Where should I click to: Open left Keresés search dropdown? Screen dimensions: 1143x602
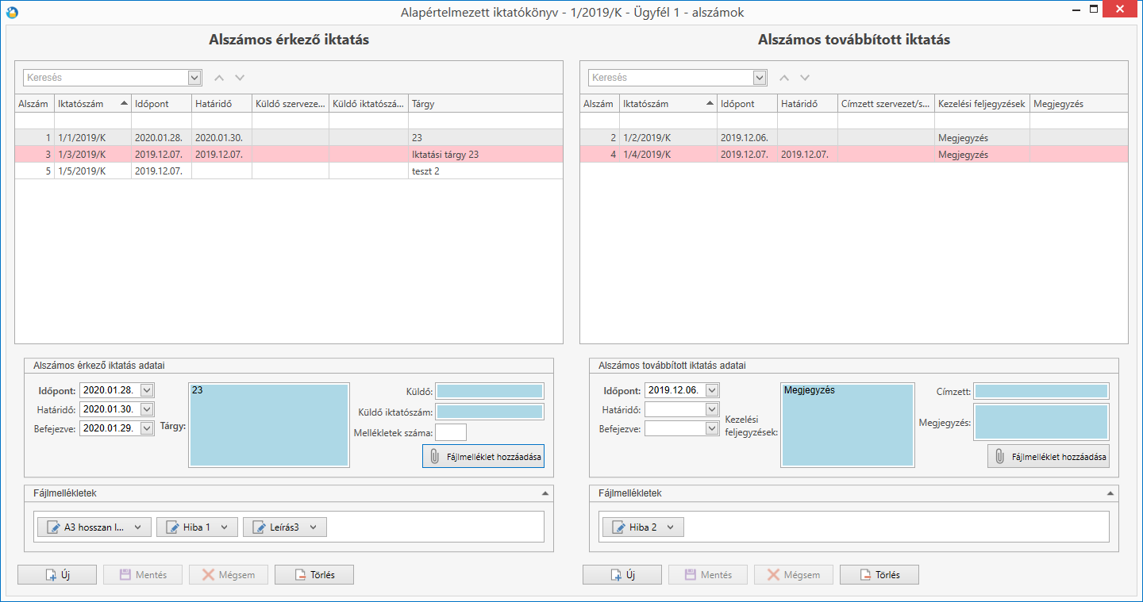pyautogui.click(x=194, y=78)
